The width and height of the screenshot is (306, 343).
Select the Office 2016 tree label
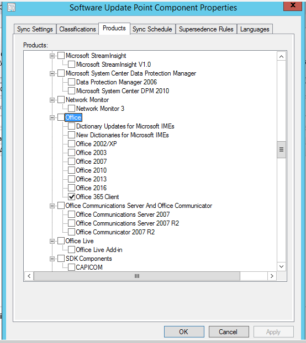coord(91,188)
